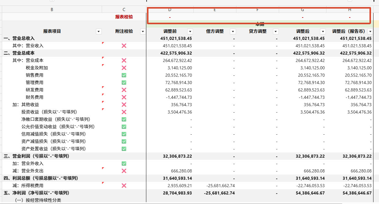Open the 调整后 filter dropdown
The image size is (379, 204).
click(323, 31)
